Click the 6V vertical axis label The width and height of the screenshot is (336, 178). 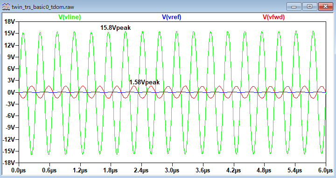[11, 68]
